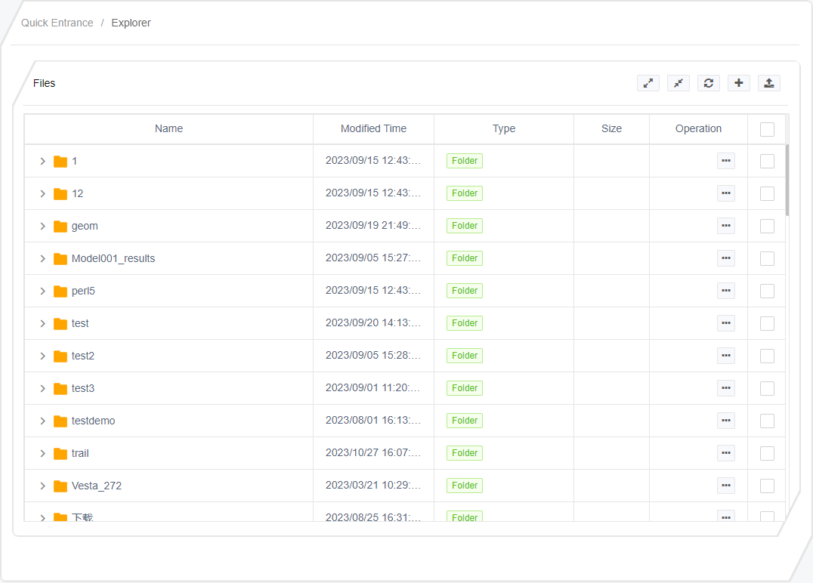The width and height of the screenshot is (813, 583).
Task: Open operation menu for test folder
Action: 726,323
